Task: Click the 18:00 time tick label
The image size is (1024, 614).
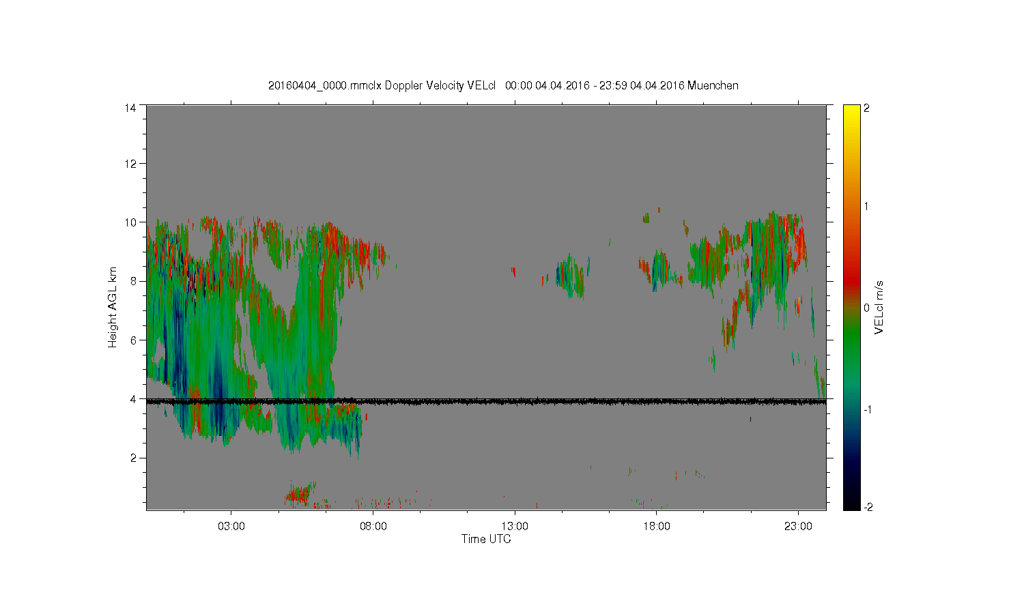Action: pos(657,527)
